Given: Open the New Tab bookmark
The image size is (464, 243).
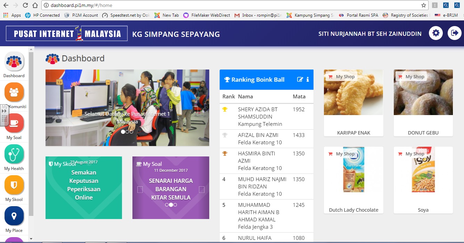Looking at the screenshot, I should pos(166,15).
